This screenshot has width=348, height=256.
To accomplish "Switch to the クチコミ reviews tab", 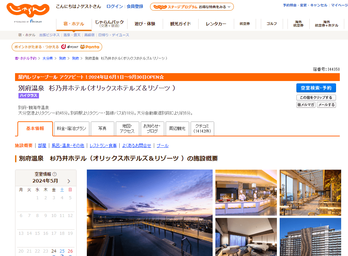I will point(202,129).
